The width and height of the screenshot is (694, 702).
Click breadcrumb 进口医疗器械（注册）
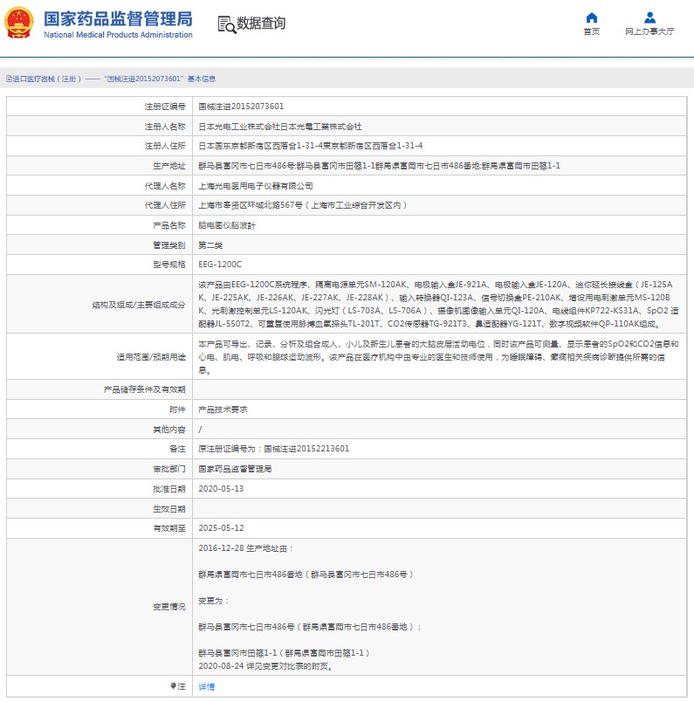[46, 79]
